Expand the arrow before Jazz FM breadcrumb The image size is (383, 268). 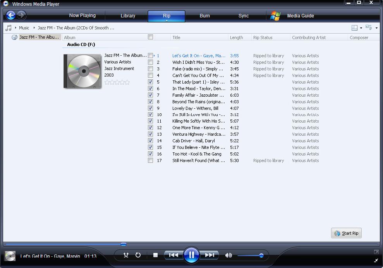[x=34, y=28]
